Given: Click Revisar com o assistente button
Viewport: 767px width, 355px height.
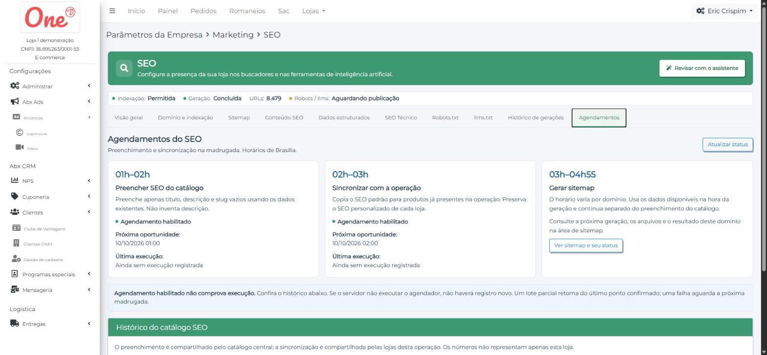Looking at the screenshot, I should 702,68.
